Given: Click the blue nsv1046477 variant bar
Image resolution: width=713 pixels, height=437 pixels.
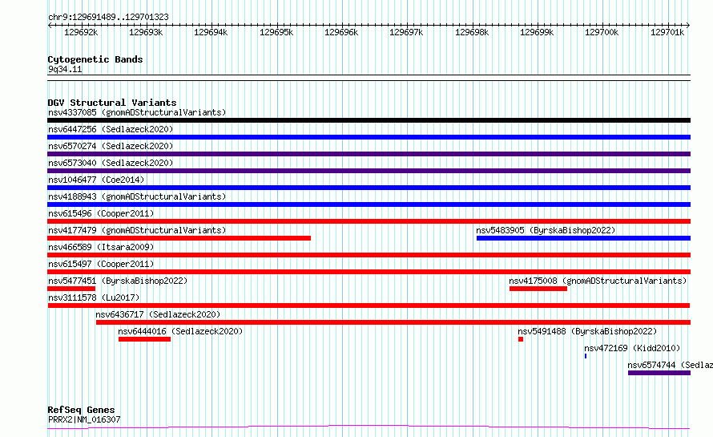Looking at the screenshot, I should 369,188.
